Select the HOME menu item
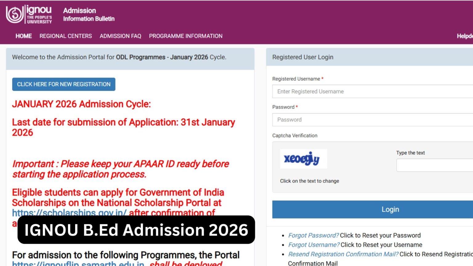 point(23,36)
